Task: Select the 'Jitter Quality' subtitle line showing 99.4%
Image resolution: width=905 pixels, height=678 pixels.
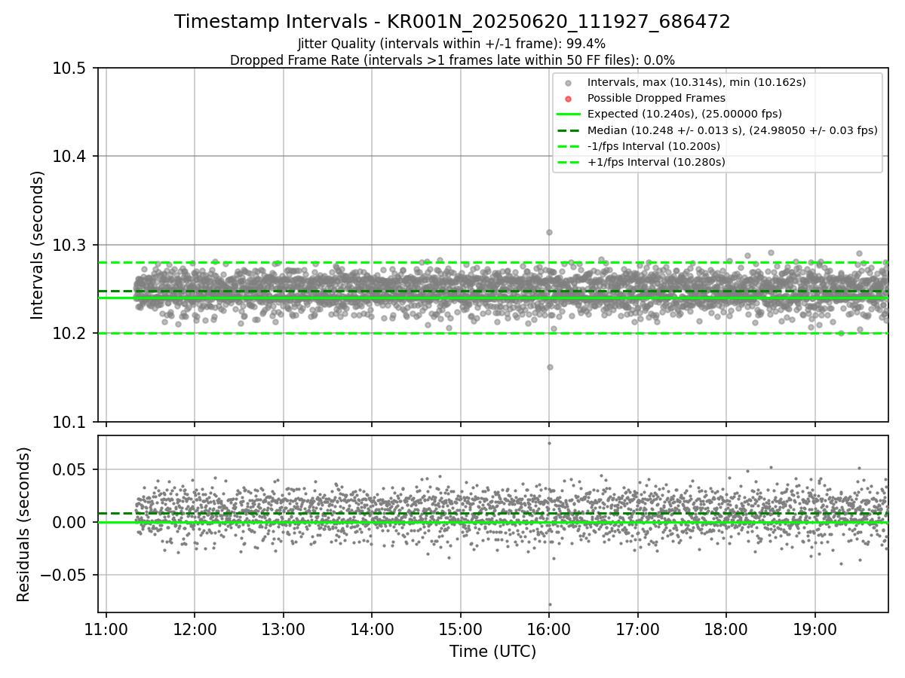Action: 452,44
